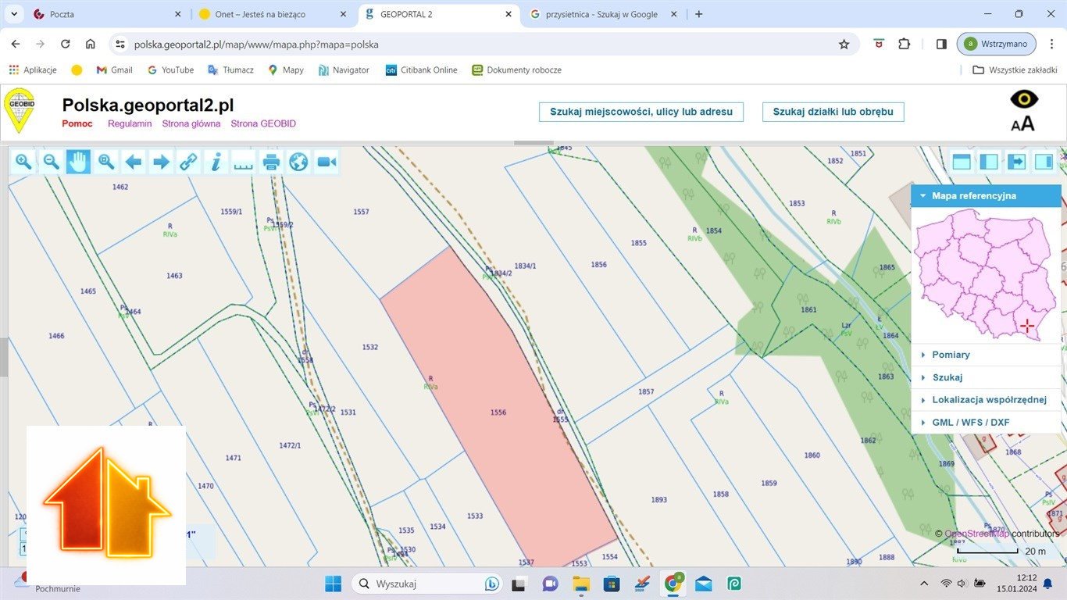Image resolution: width=1067 pixels, height=600 pixels.
Task: Select the zoom out magnifier tool
Action: [51, 162]
